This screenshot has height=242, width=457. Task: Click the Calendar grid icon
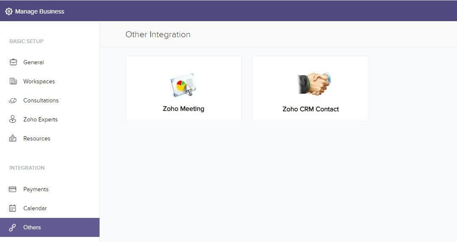(13, 208)
